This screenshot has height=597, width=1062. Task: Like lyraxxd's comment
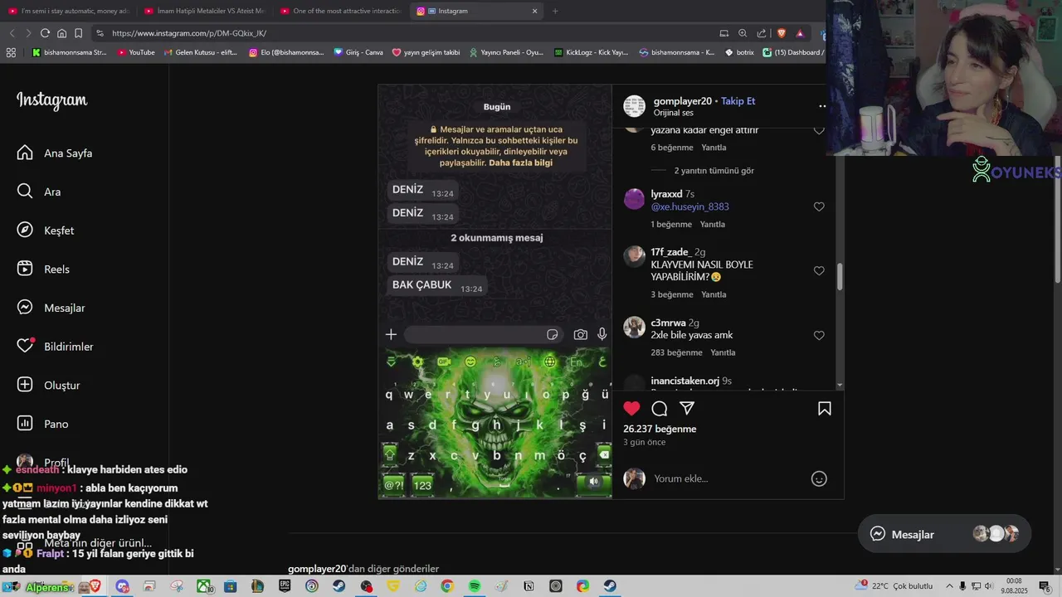click(819, 206)
